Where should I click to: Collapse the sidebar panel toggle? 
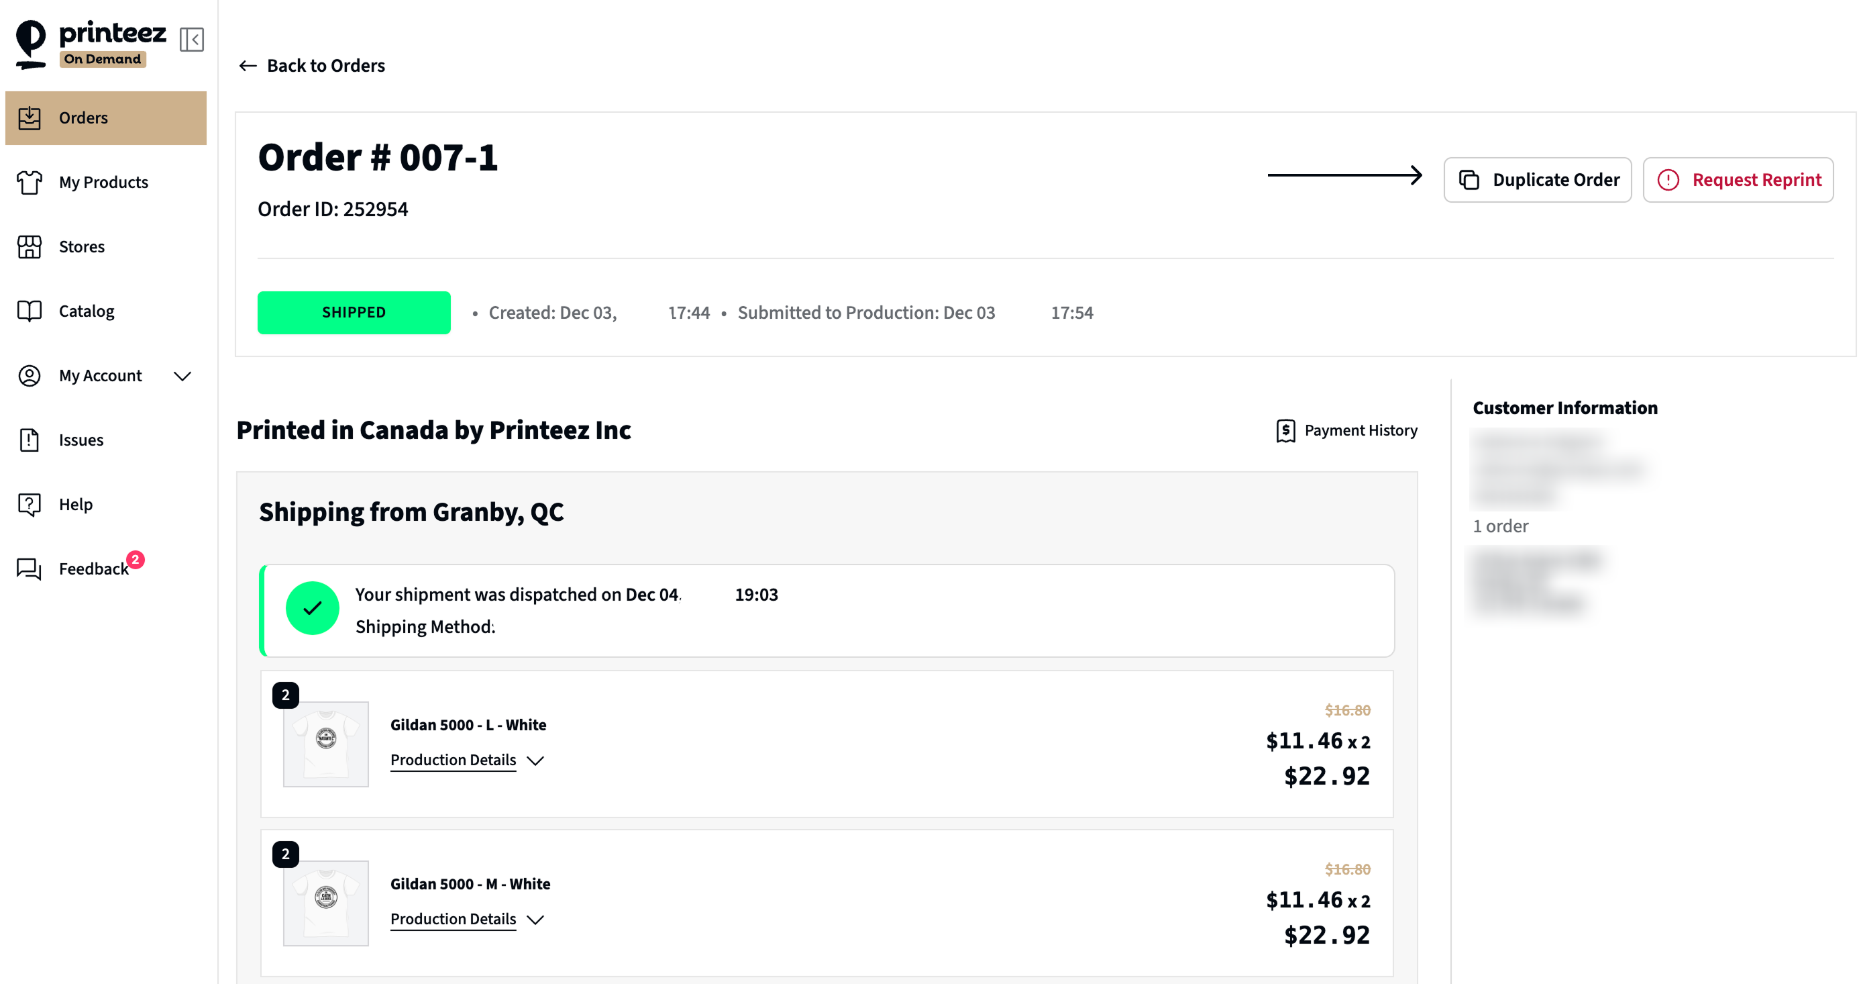[191, 40]
